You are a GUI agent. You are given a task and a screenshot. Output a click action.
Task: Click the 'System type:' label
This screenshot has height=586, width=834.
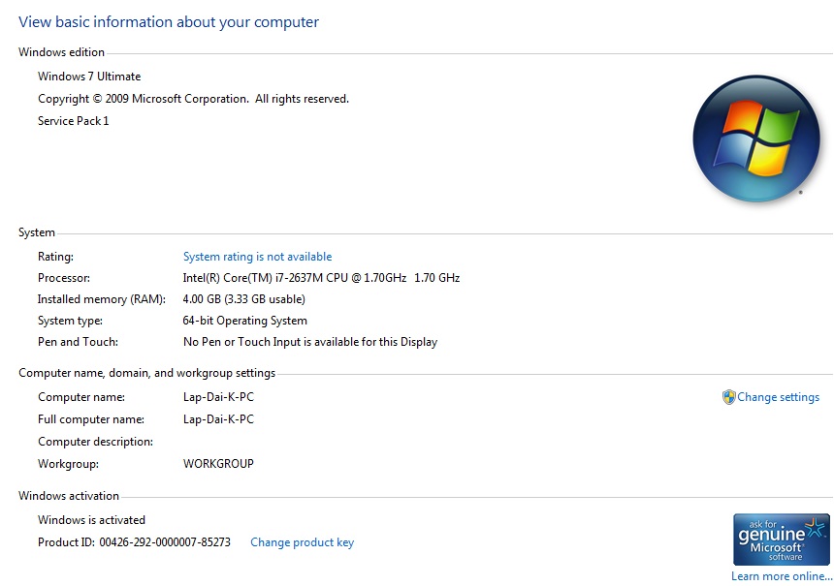pyautogui.click(x=70, y=321)
